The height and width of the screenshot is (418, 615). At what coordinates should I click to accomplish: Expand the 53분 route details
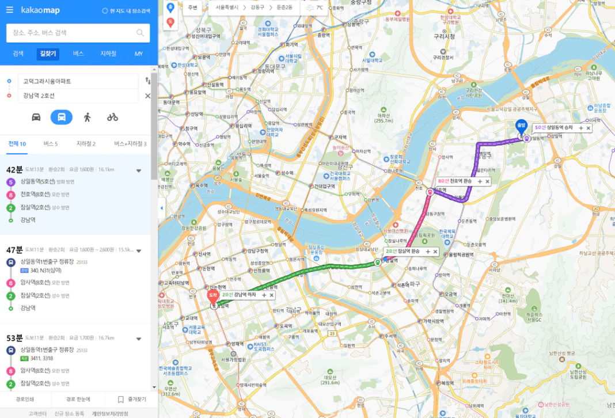click(138, 339)
